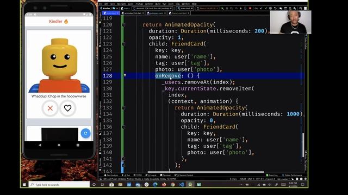The image size is (348, 195).
Task: Open the Event Log panel
Action: click(x=272, y=175)
